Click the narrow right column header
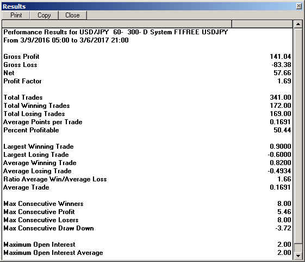 (x=262, y=24)
